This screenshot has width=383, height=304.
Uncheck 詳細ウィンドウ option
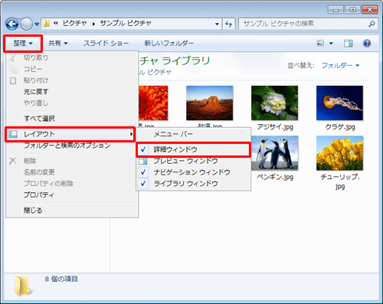[x=193, y=149]
